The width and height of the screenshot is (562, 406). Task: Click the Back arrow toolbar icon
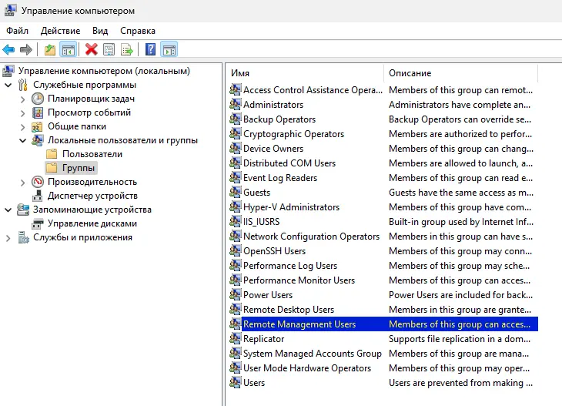[8, 49]
